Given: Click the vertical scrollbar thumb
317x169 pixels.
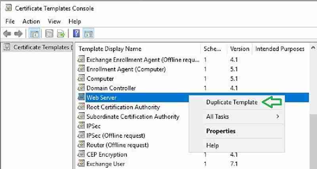Looking at the screenshot, I should point(313,141).
